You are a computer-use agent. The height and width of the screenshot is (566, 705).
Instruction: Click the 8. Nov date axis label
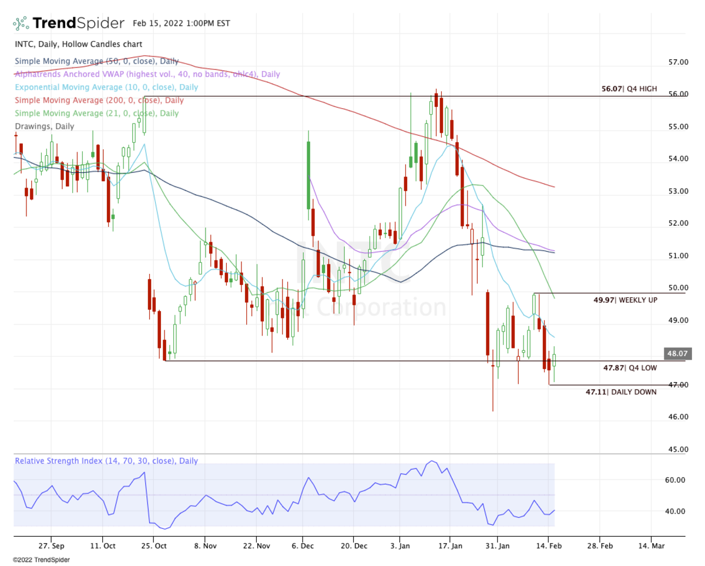204,546
